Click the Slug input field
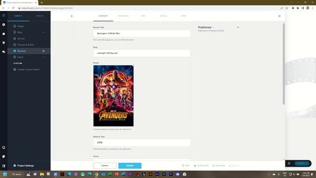The width and height of the screenshot is (316, 178). click(x=142, y=53)
